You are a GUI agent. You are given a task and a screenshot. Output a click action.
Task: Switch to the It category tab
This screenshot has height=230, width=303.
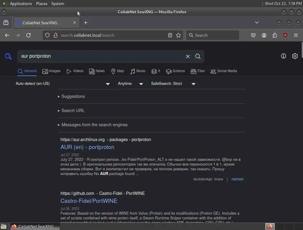point(156,71)
